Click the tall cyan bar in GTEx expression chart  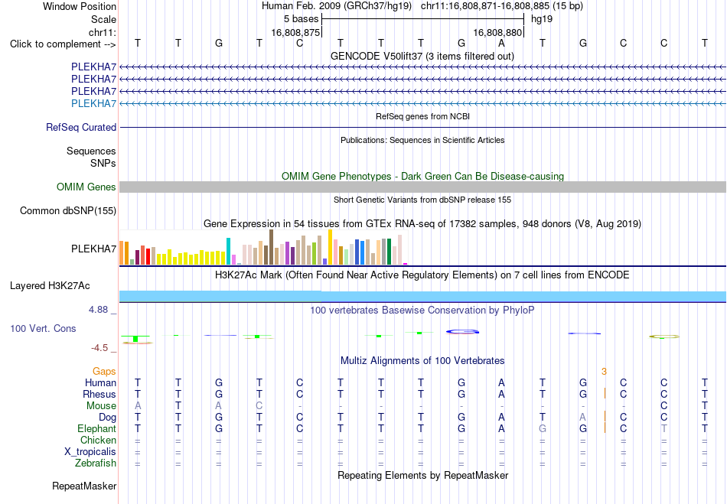pyautogui.click(x=228, y=251)
